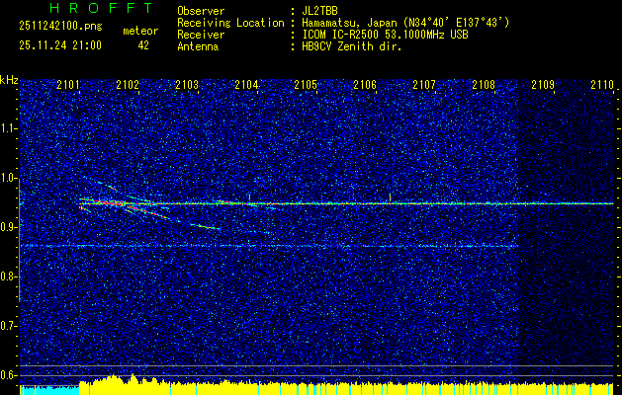
Task: Click the yellow power level graph
Action: (x=346, y=387)
